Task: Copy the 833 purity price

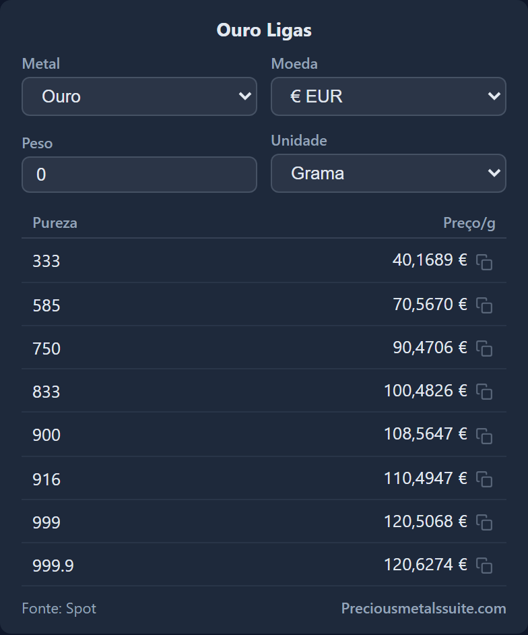Action: [484, 392]
